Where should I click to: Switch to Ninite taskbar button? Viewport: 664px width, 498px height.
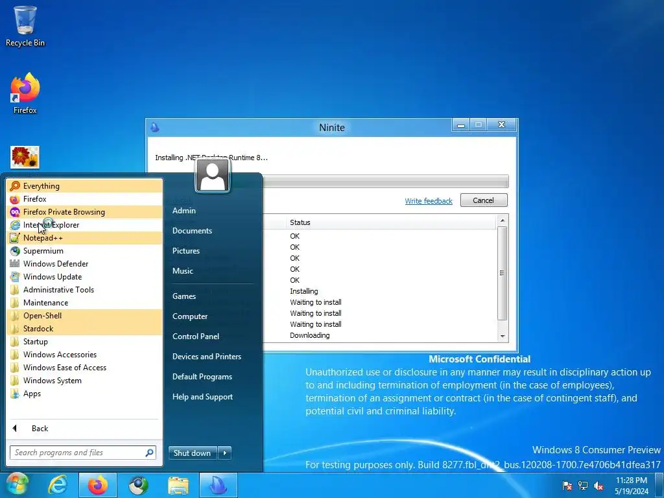219,485
